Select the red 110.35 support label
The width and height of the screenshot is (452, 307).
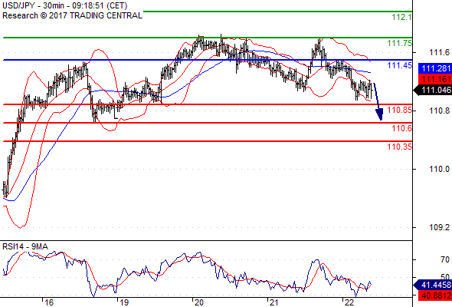400,147
